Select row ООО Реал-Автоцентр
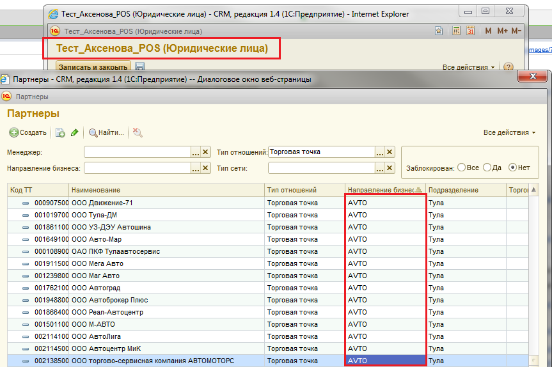552x367 pixels. (x=268, y=312)
